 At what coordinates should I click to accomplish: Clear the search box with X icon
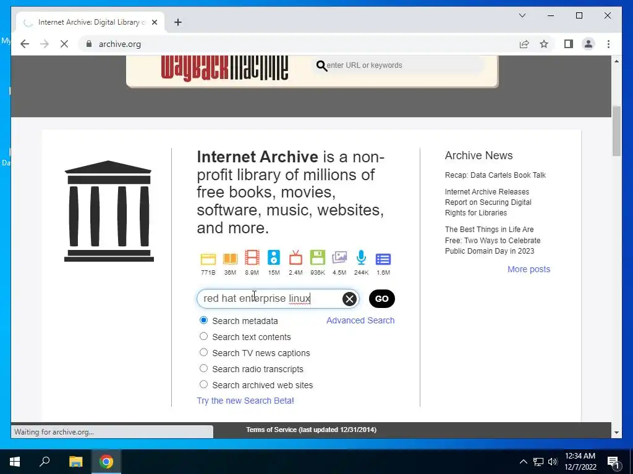point(350,299)
